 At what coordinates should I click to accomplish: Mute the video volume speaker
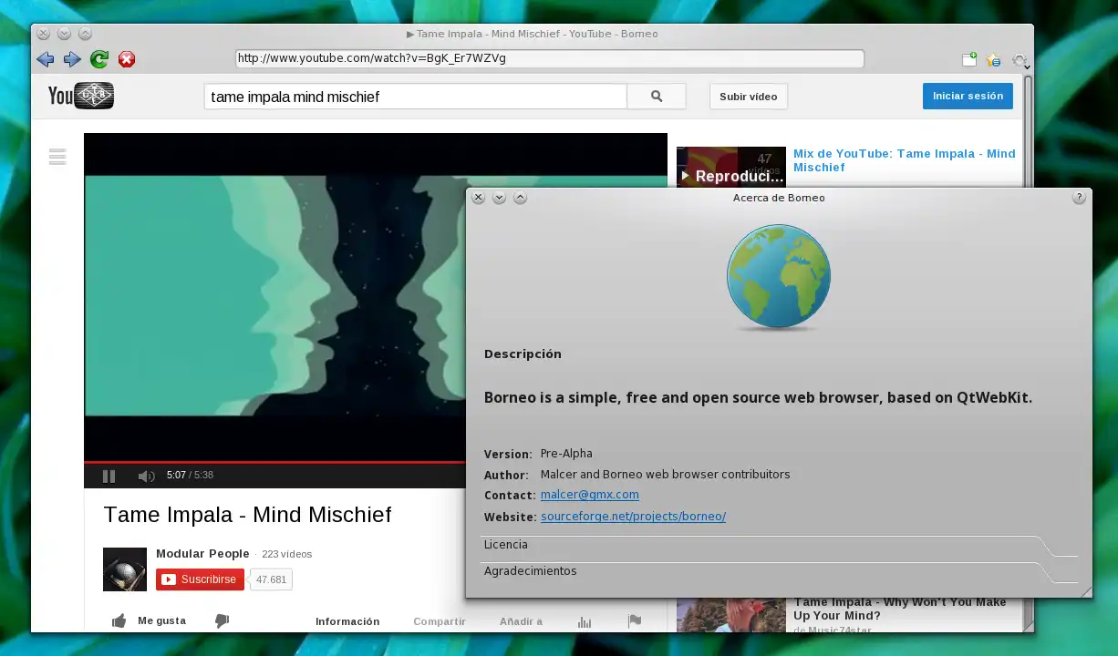point(146,476)
